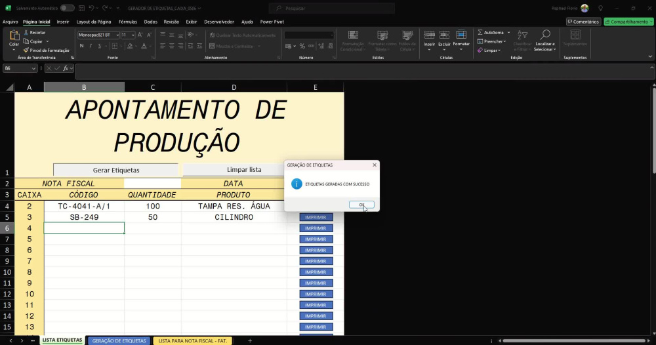Click the orientation text angle icon
The height and width of the screenshot is (345, 656).
point(190,35)
